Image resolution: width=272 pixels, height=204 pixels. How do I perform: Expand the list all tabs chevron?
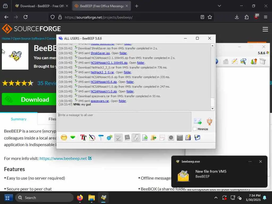coord(219,6)
